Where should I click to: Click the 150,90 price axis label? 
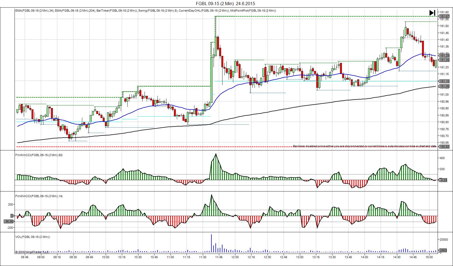(x=444, y=108)
